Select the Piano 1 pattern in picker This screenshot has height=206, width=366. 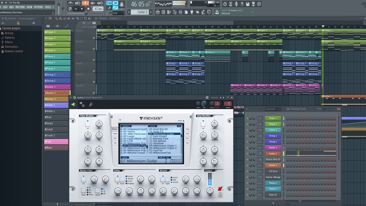[x=57, y=57]
